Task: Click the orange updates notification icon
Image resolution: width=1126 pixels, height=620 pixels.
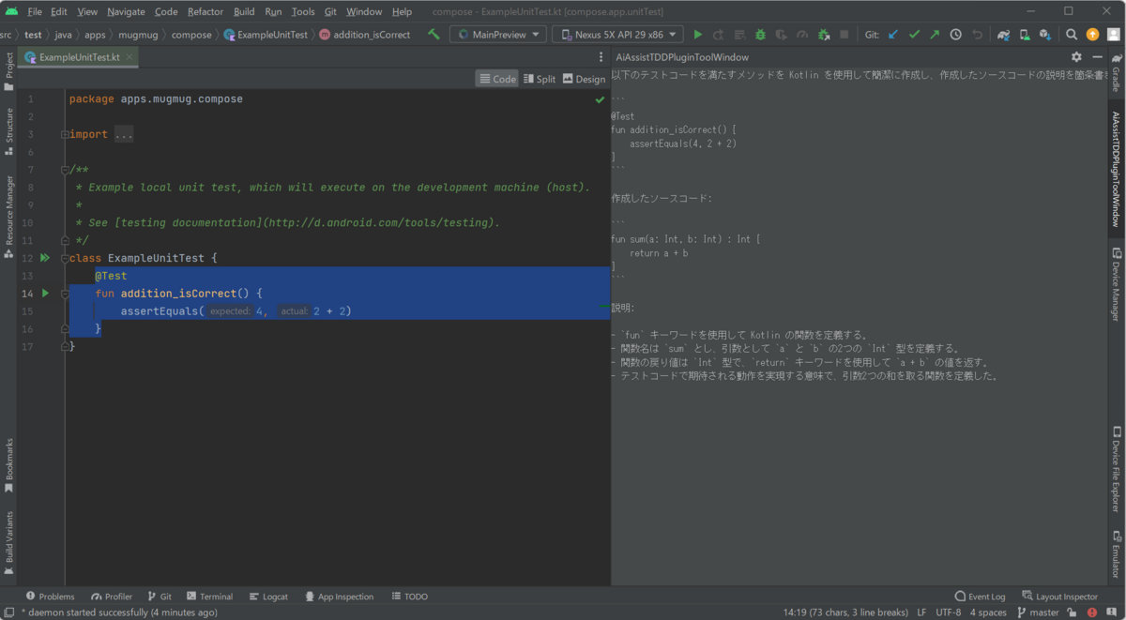Action: tap(1092, 35)
